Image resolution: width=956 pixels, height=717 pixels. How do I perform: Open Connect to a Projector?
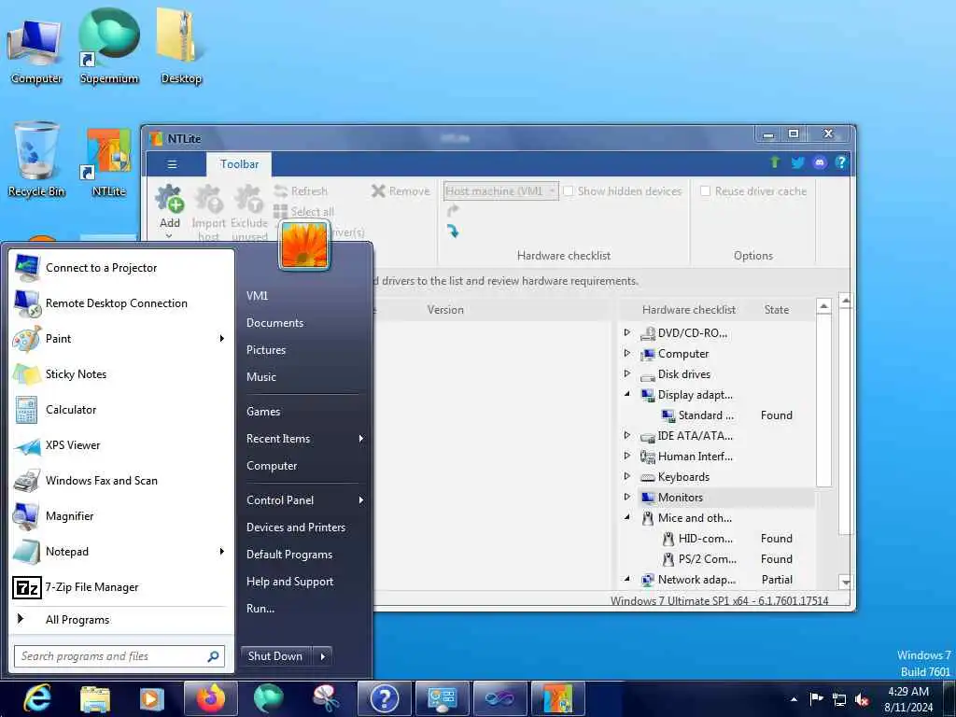click(x=120, y=268)
